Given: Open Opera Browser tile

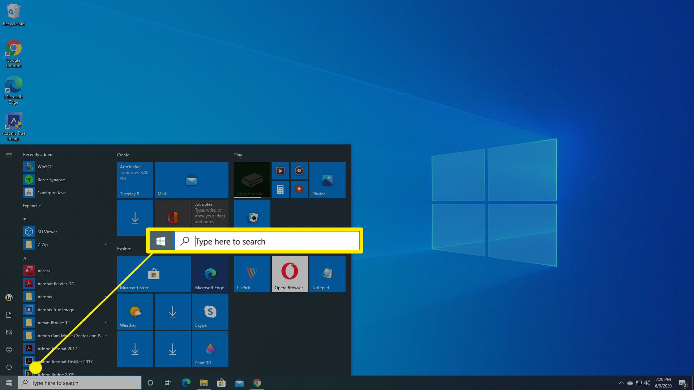Looking at the screenshot, I should pos(289,274).
